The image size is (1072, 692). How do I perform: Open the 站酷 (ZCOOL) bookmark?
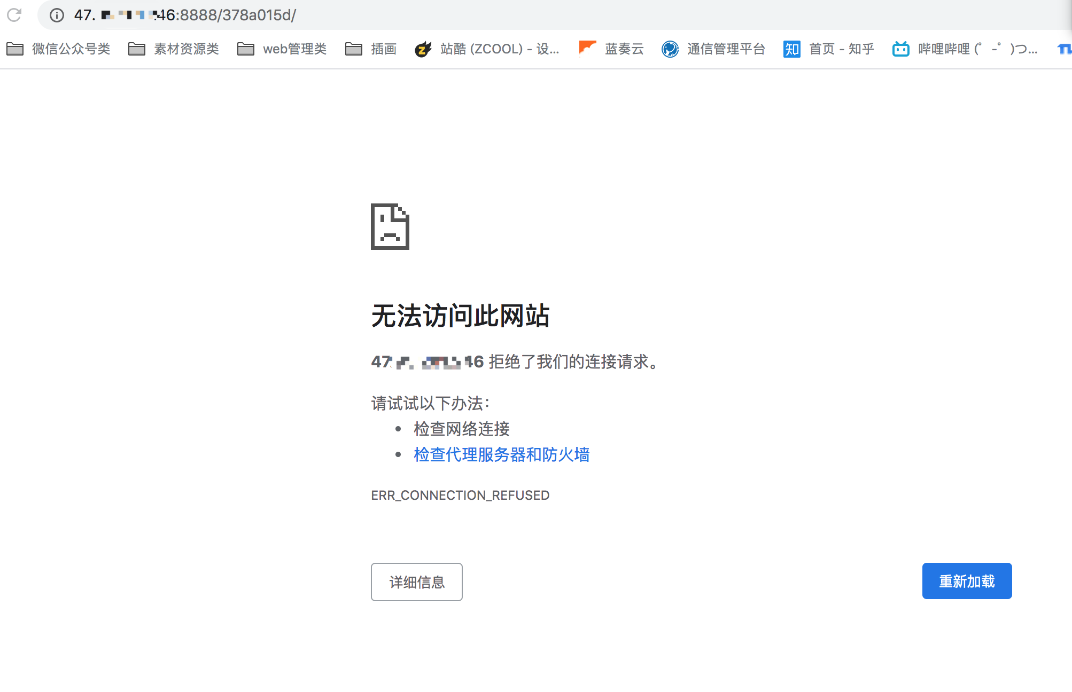pos(487,49)
